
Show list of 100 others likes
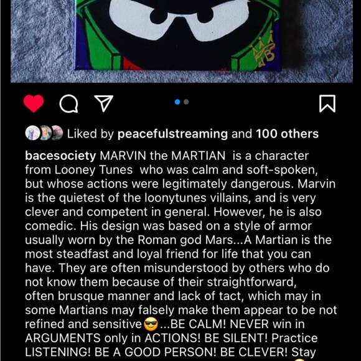pyautogui.click(x=288, y=134)
